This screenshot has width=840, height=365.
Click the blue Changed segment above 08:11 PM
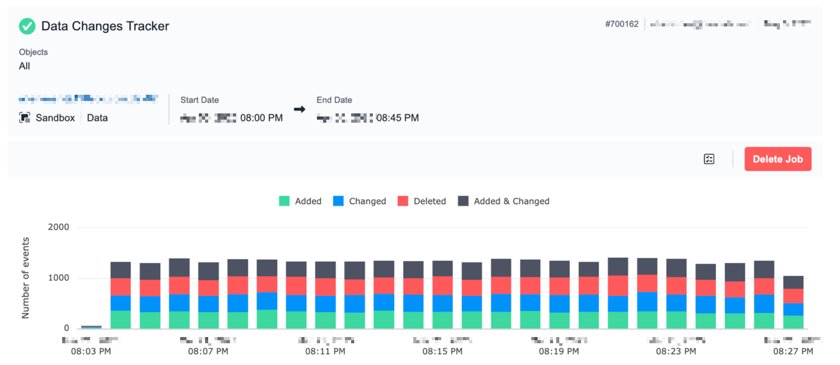click(x=325, y=304)
